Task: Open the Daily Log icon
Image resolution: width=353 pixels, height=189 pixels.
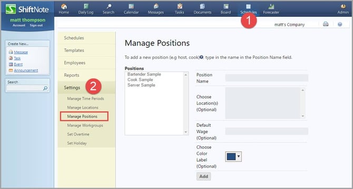Action: pos(86,6)
